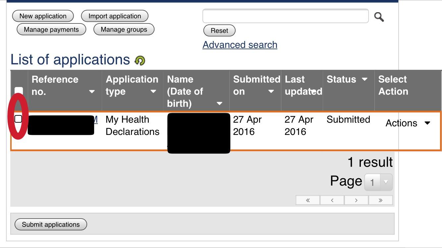
Task: Sort by the Submitted on column
Action: click(271, 92)
